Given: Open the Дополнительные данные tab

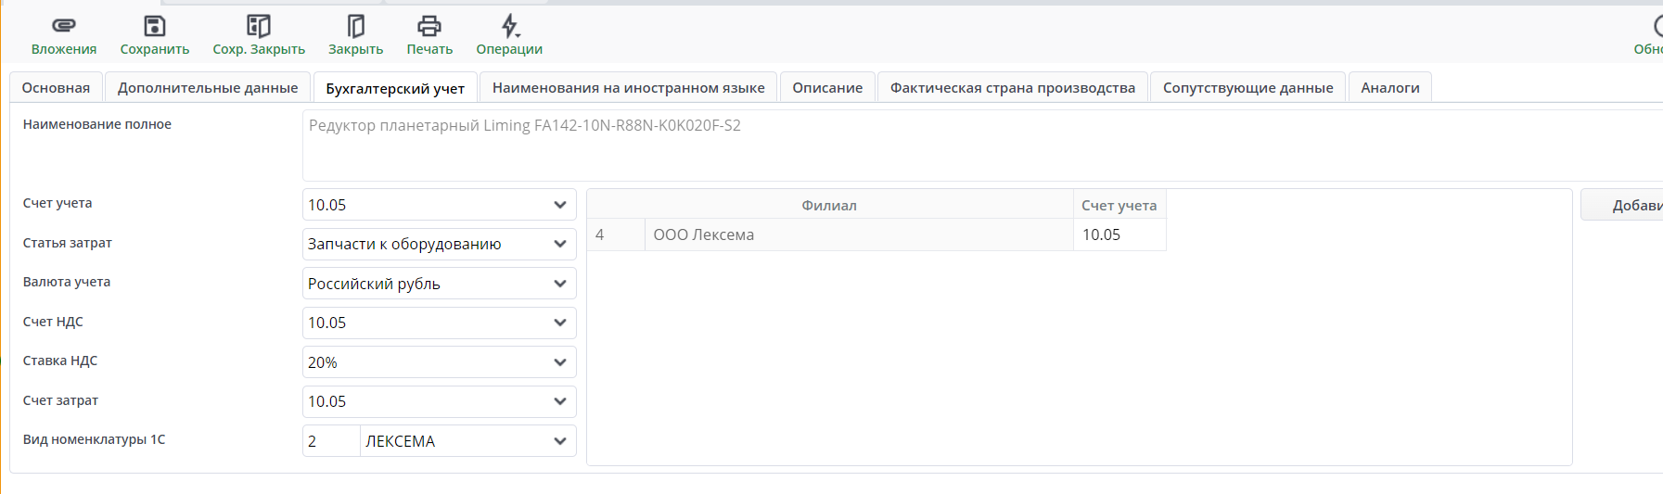Looking at the screenshot, I should point(208,88).
